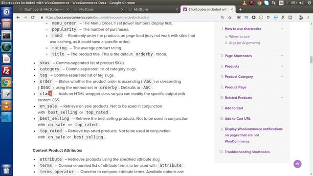
Task: Click the address bar URL field
Action: coord(128,18)
